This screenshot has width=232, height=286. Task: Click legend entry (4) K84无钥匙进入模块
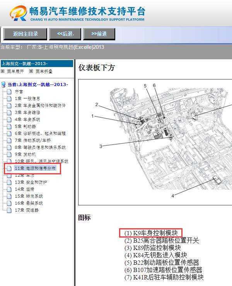point(155,255)
